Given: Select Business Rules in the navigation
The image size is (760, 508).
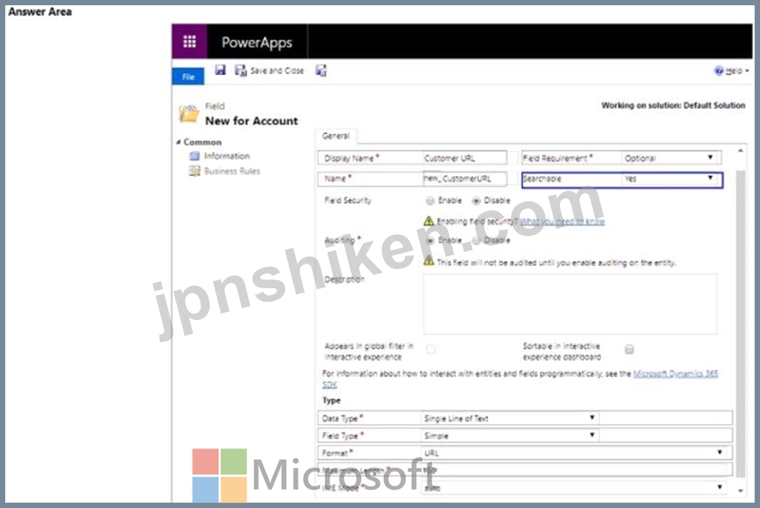Looking at the screenshot, I should point(232,171).
